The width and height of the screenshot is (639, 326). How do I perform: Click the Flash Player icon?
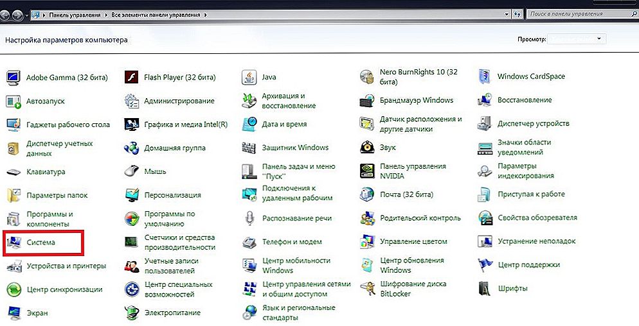point(131,77)
